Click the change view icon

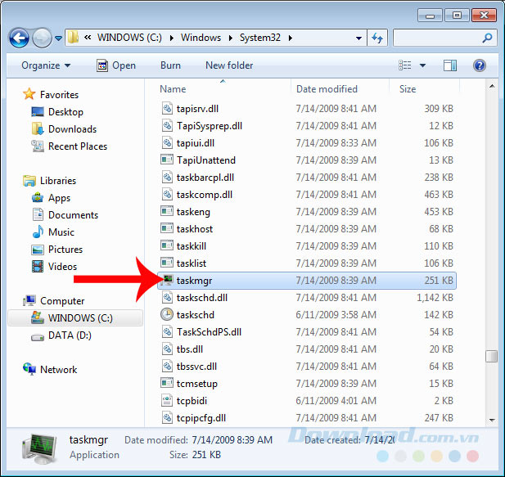405,65
